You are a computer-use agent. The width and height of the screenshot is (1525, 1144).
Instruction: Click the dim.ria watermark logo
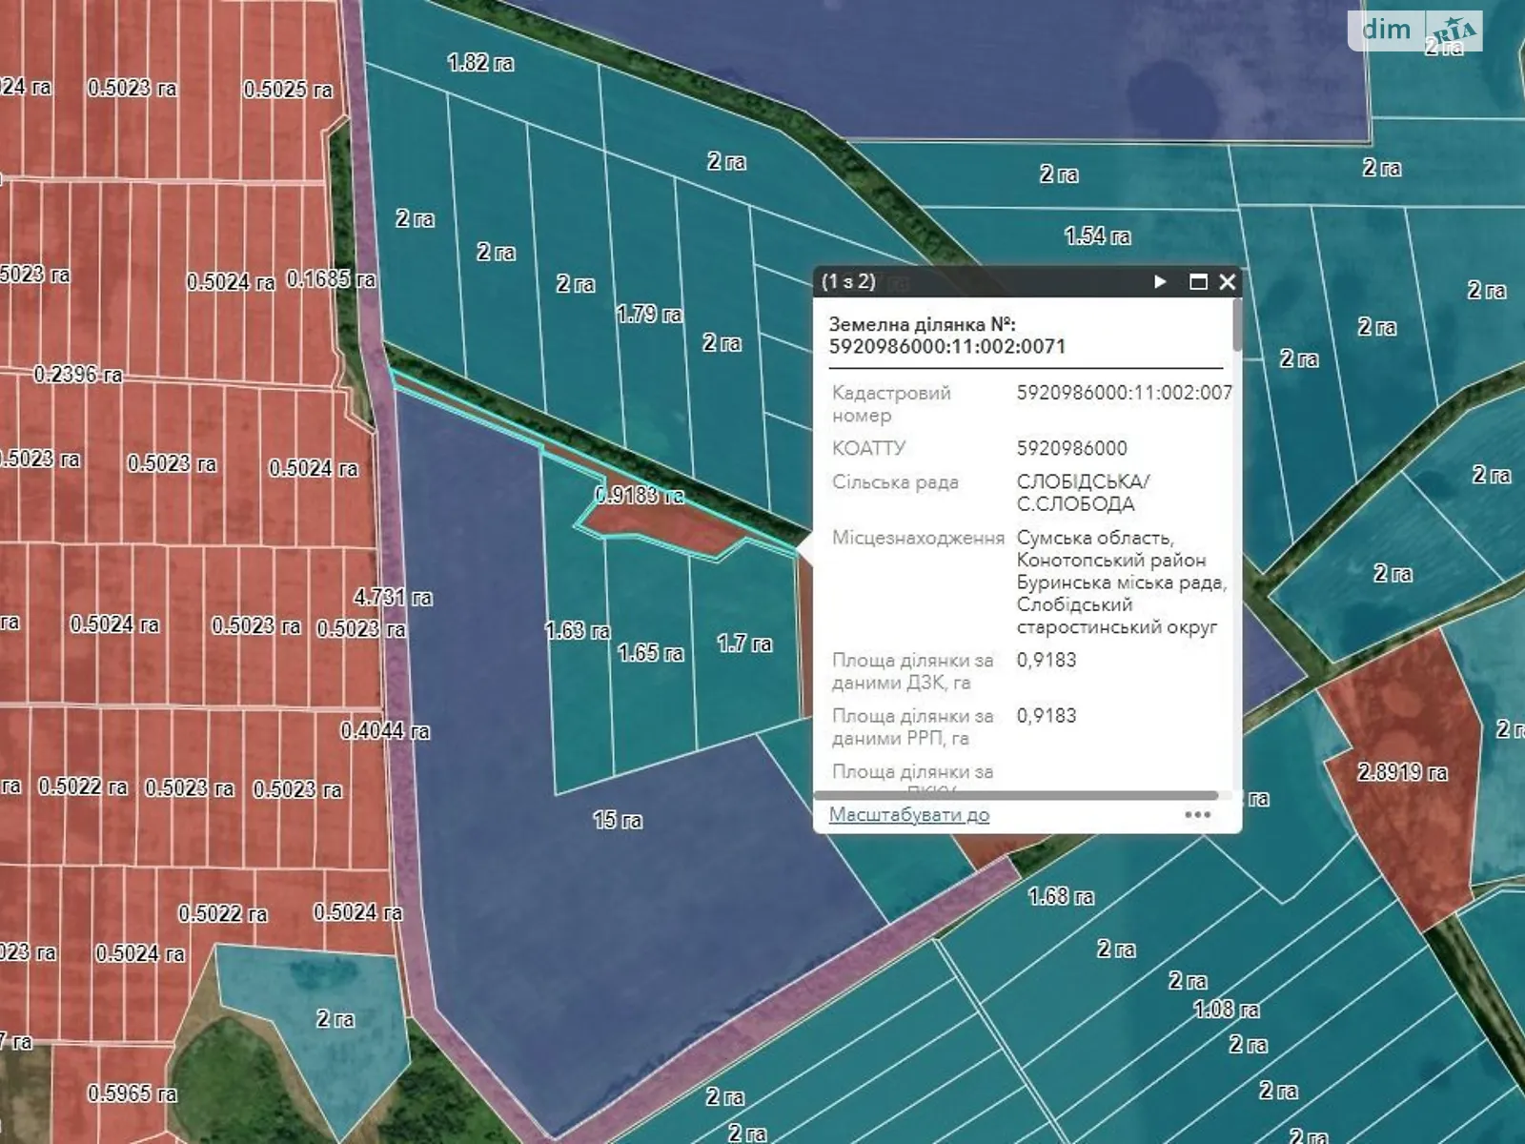click(1414, 31)
